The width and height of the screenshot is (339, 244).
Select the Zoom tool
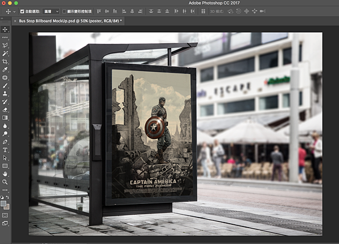coord(5,182)
